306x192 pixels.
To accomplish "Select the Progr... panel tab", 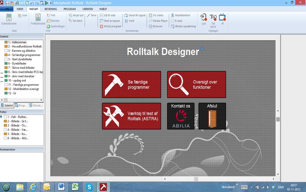I will [21, 105].
